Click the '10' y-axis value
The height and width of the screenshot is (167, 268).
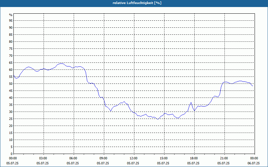[11, 140]
